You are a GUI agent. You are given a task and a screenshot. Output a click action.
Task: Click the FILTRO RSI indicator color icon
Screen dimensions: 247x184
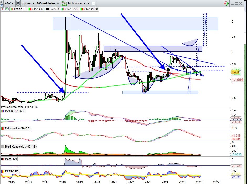3,172
